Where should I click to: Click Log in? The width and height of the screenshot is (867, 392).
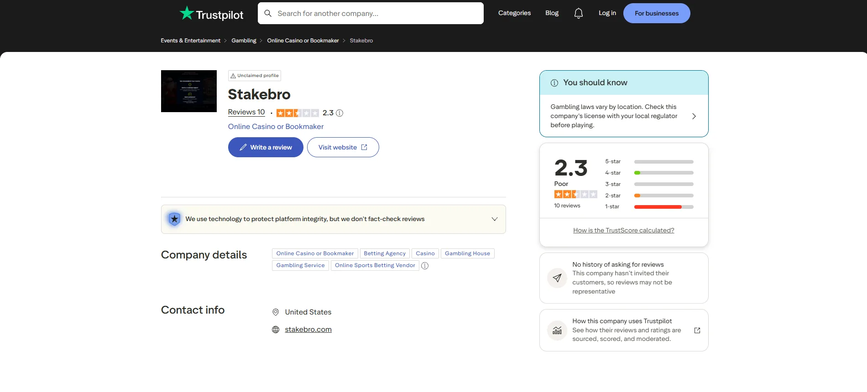(607, 13)
